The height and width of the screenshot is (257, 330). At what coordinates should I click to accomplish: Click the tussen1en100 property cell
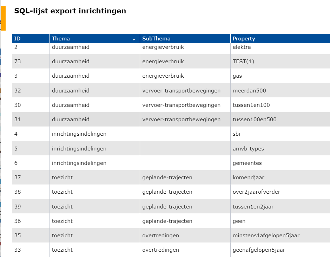(251, 105)
